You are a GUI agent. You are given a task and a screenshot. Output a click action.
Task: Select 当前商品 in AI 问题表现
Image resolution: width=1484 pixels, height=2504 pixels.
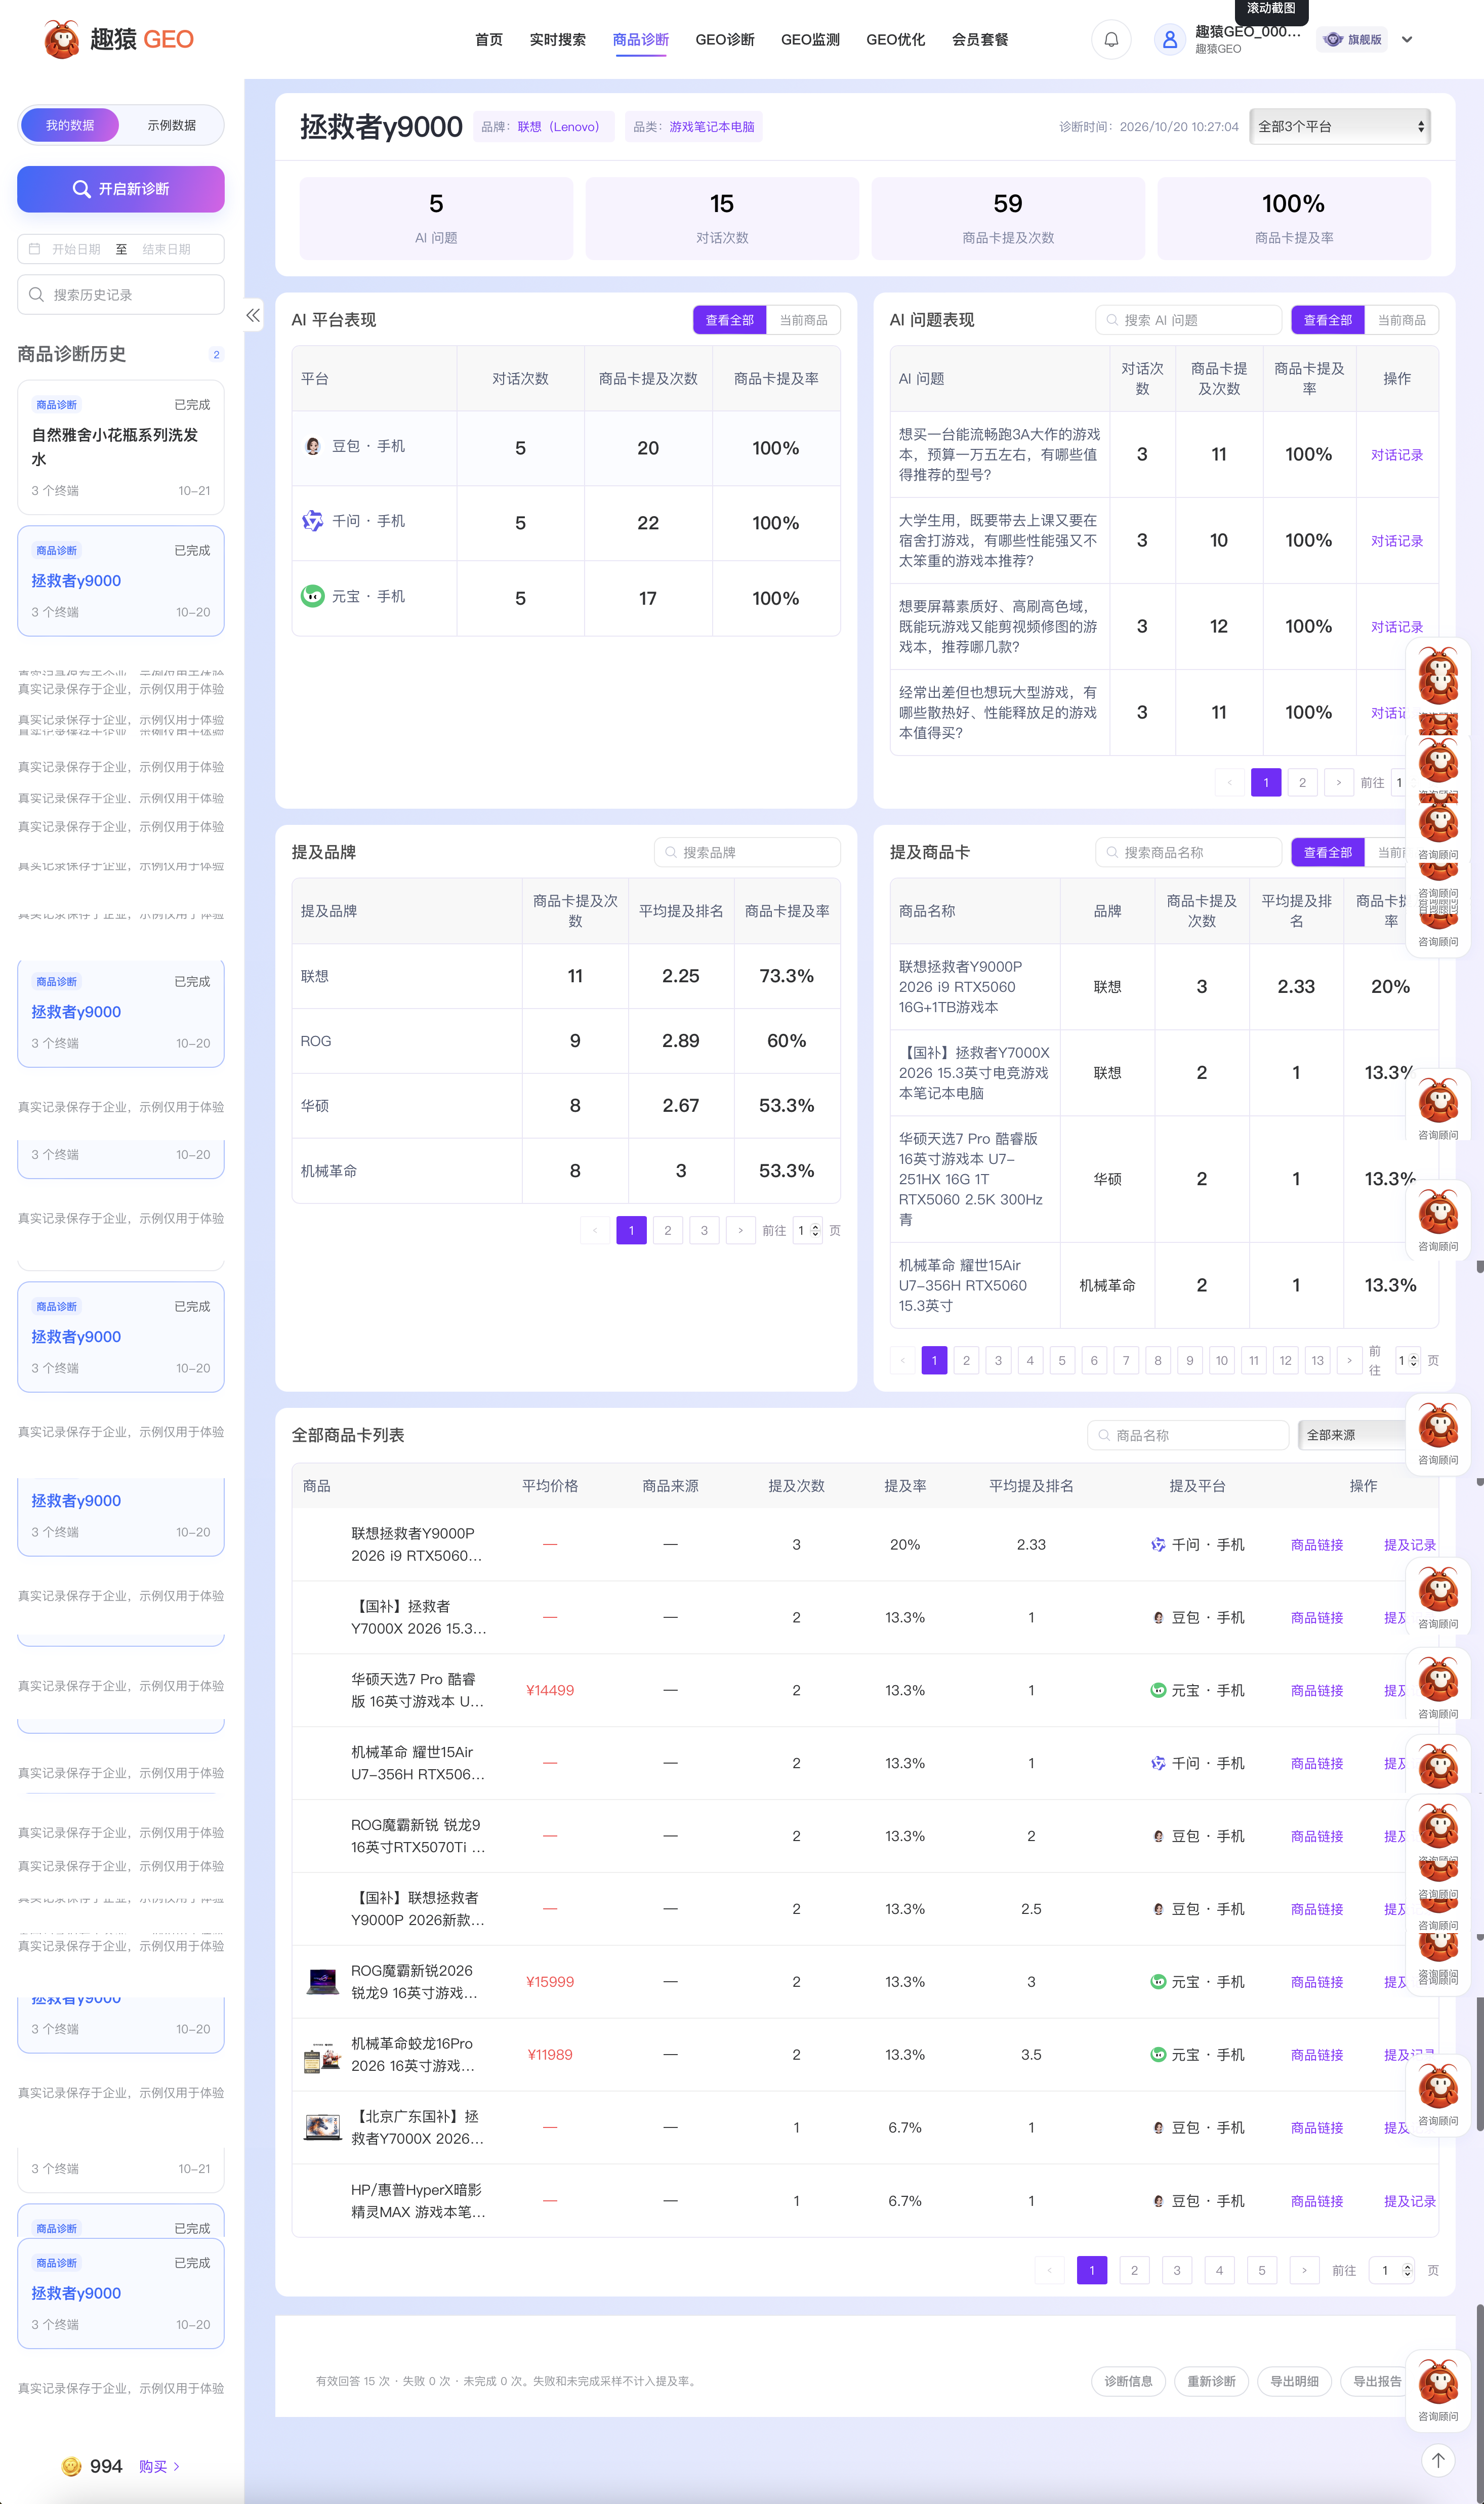click(1402, 320)
